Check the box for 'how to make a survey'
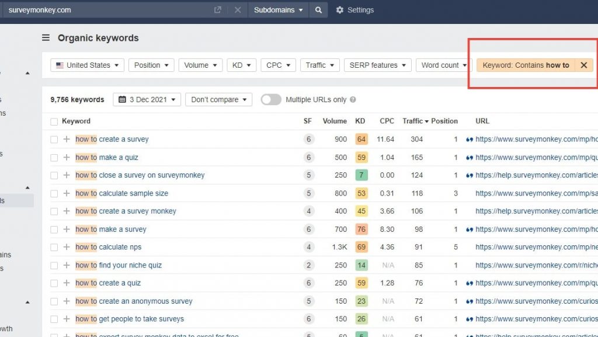This screenshot has width=598, height=337. pyautogui.click(x=54, y=230)
